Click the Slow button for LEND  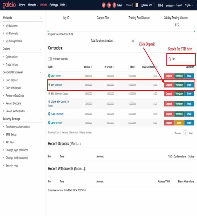pyautogui.click(x=179, y=123)
